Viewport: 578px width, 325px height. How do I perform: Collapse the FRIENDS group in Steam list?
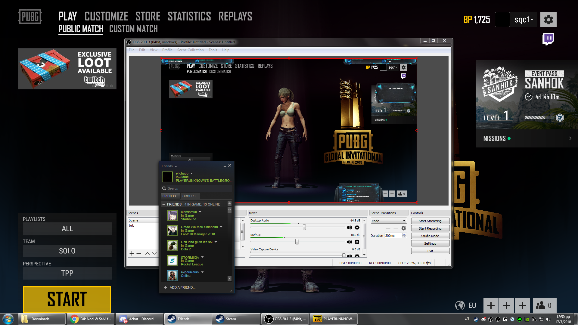[164, 204]
